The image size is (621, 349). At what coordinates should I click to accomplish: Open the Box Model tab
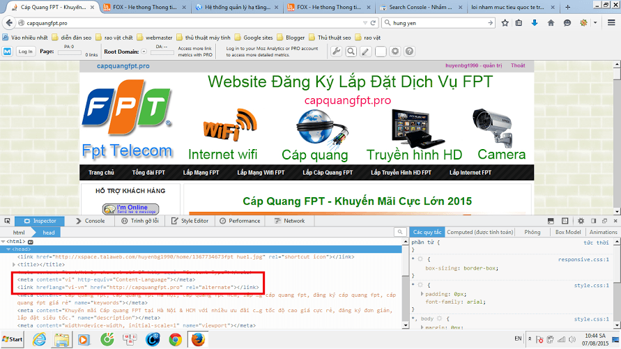(568, 232)
